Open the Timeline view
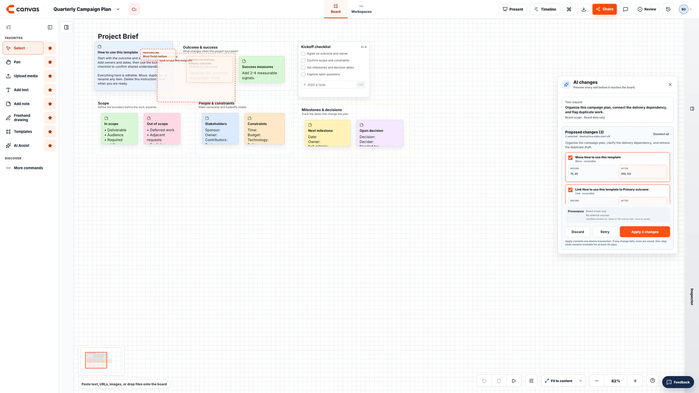The height and width of the screenshot is (393, 699). point(545,9)
